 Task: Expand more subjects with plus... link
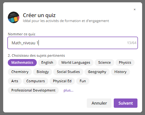tap(68, 90)
